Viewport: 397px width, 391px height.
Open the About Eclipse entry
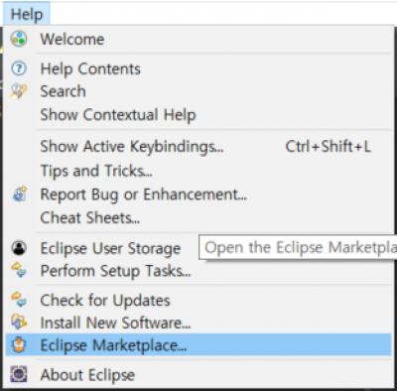point(198,374)
